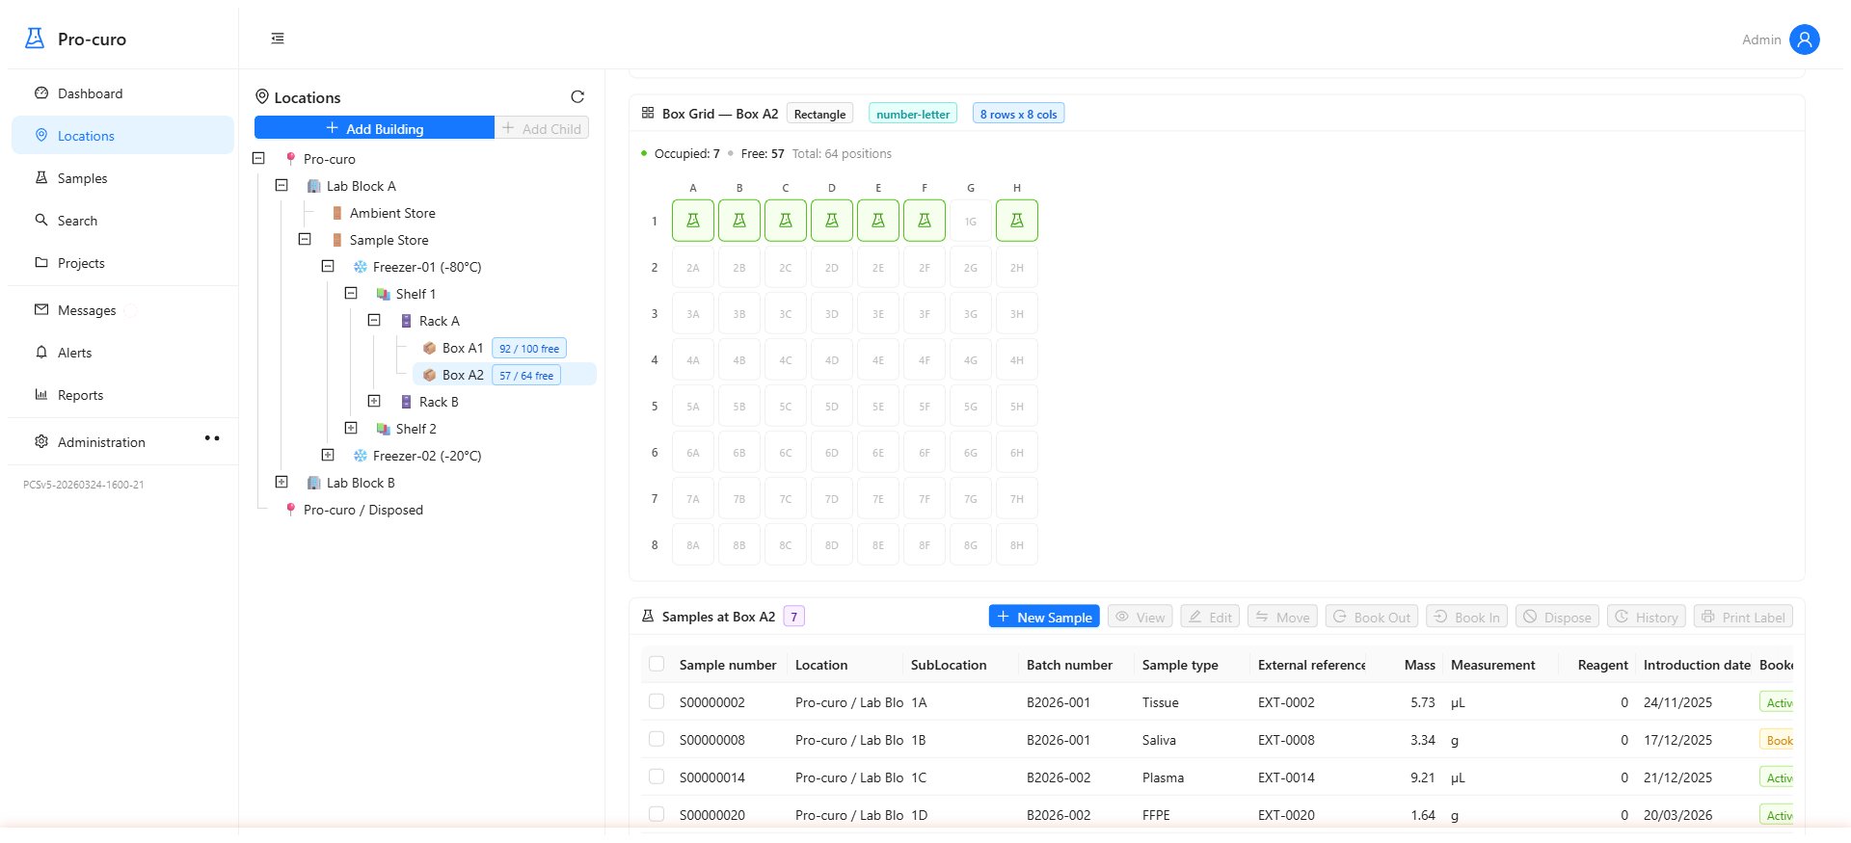Click the Freezer-01 snowflake icon
This screenshot has width=1851, height=843.
361,267
